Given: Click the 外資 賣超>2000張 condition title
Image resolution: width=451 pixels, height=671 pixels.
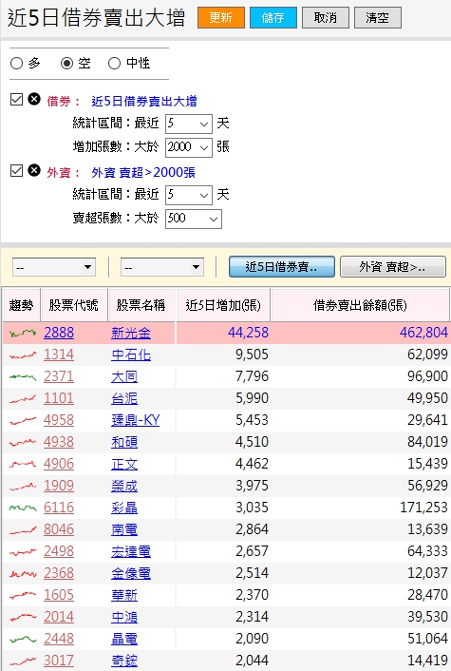Looking at the screenshot, I should click(x=143, y=172).
